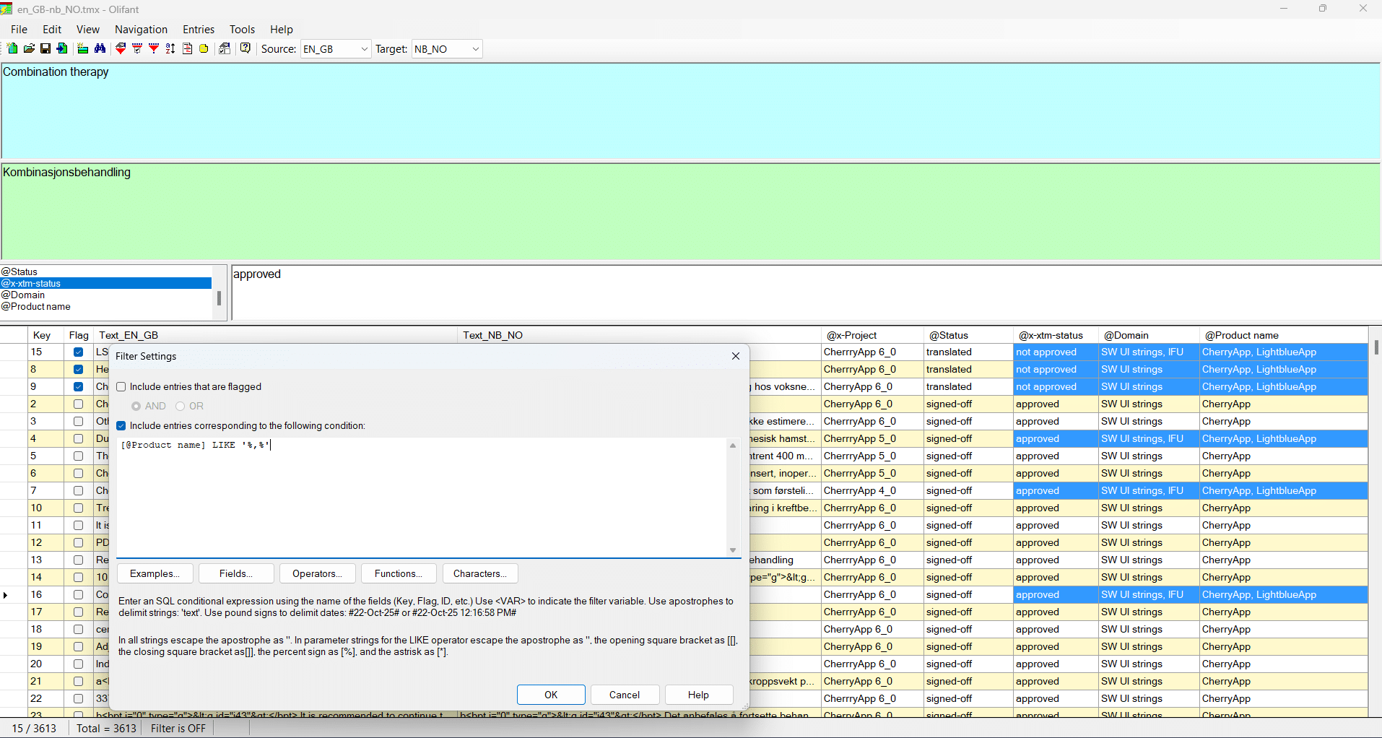
Task: Open the Operators list button
Action: click(317, 573)
